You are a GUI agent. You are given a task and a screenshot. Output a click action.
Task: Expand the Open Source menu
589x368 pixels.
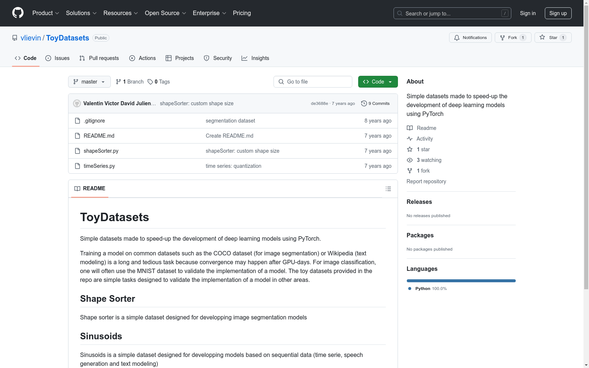[166, 13]
